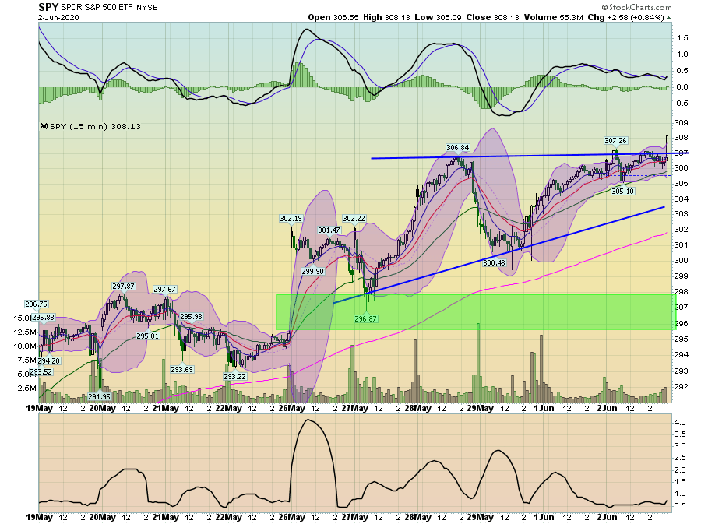
Task: Click the 300.48 price label
Action: click(494, 263)
